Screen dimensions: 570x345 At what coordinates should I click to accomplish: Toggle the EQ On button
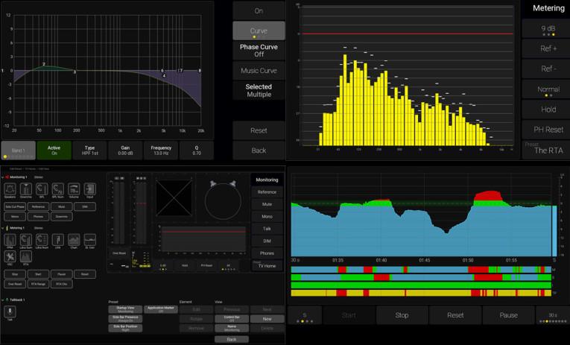259,10
